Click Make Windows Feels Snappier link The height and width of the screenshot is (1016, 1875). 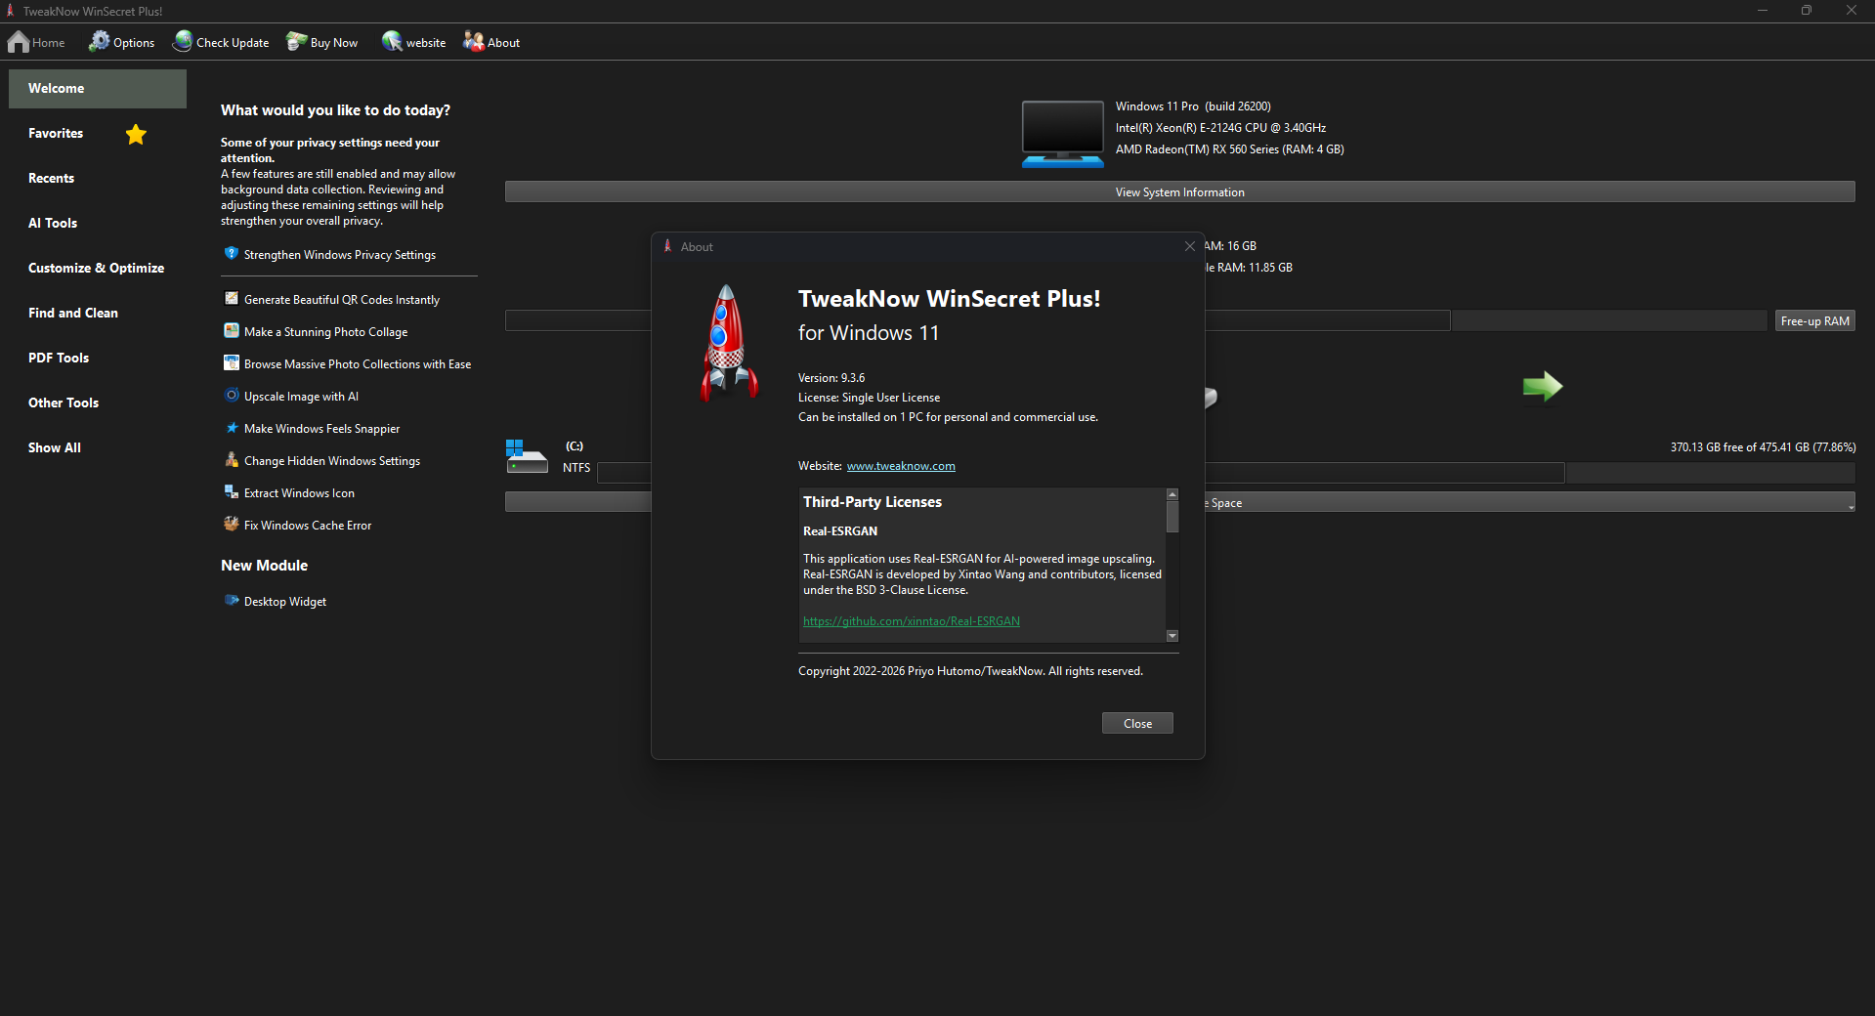click(322, 429)
